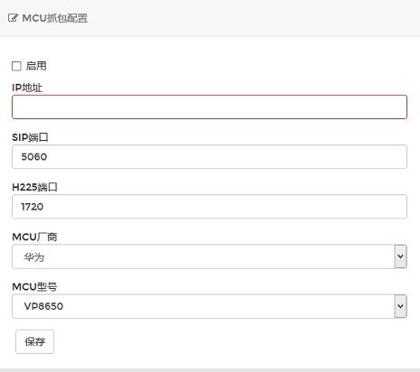The width and height of the screenshot is (420, 372).
Task: Click the arrow of the MCU型号 combo box
Action: point(400,306)
